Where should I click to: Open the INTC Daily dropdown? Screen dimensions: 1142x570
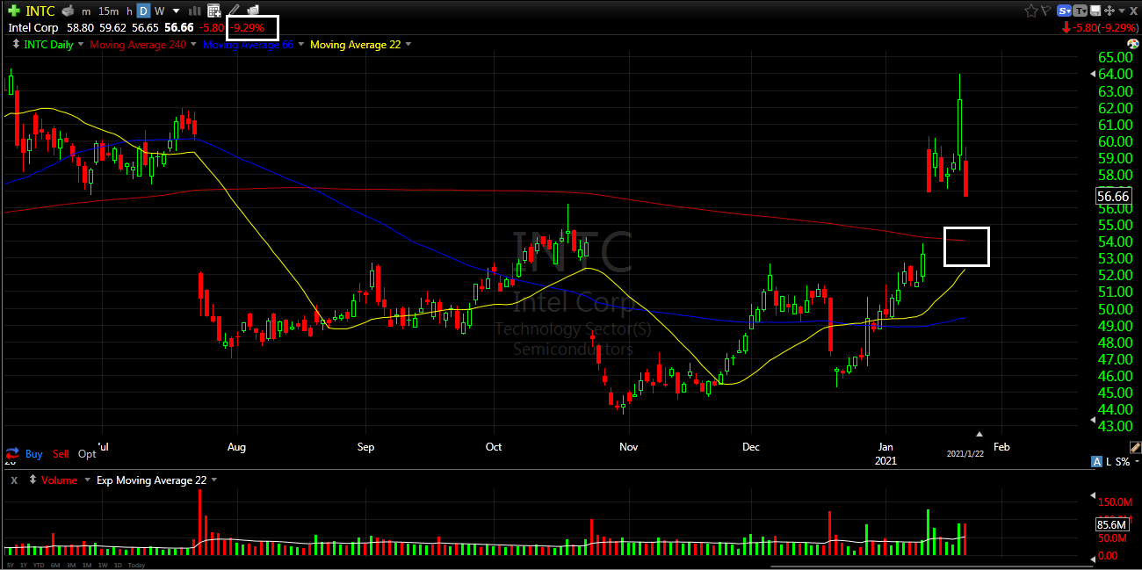click(81, 45)
